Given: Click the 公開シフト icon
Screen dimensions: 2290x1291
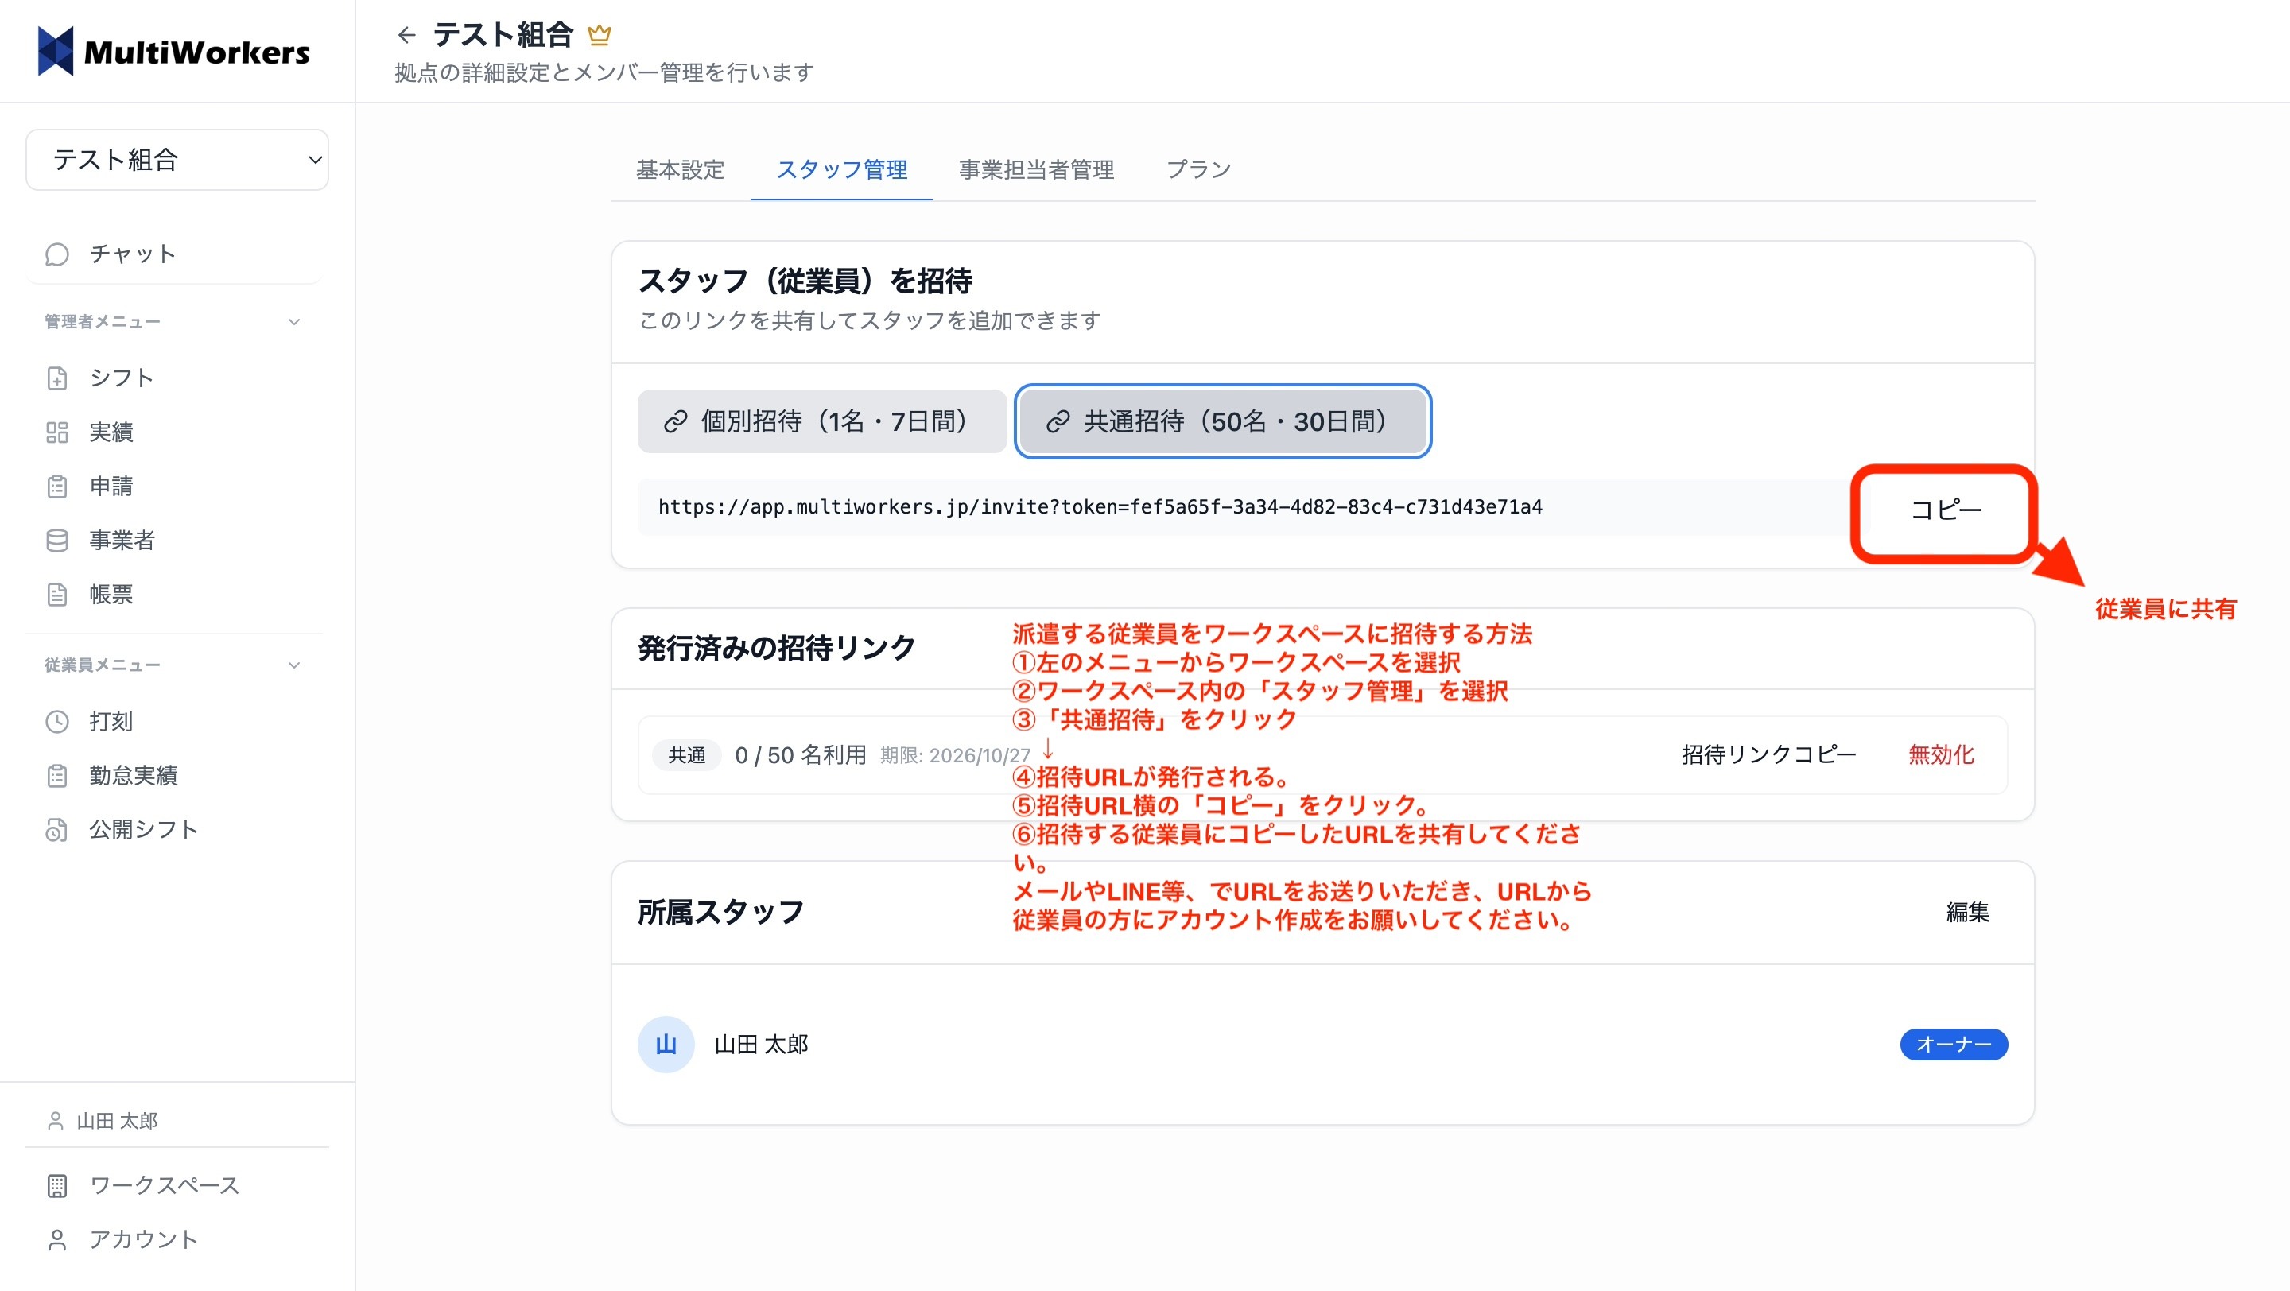Looking at the screenshot, I should [x=57, y=830].
